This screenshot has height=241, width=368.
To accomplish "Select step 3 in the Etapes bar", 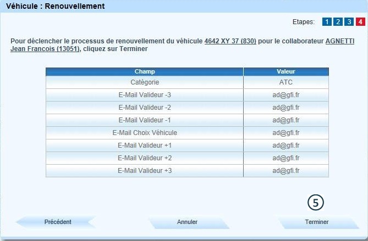I will [x=349, y=22].
